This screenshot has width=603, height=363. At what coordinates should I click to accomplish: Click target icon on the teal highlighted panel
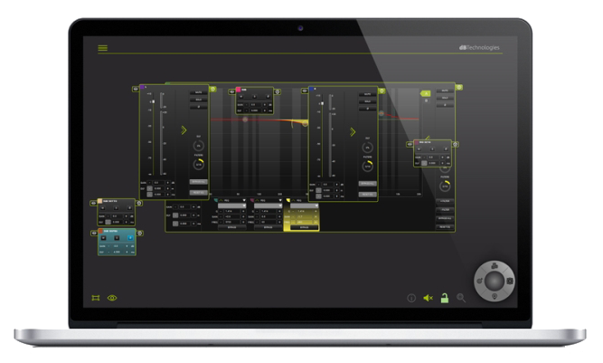(140, 234)
